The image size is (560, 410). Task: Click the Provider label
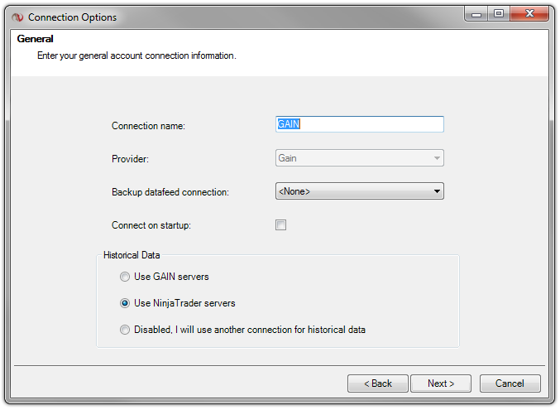pos(130,159)
